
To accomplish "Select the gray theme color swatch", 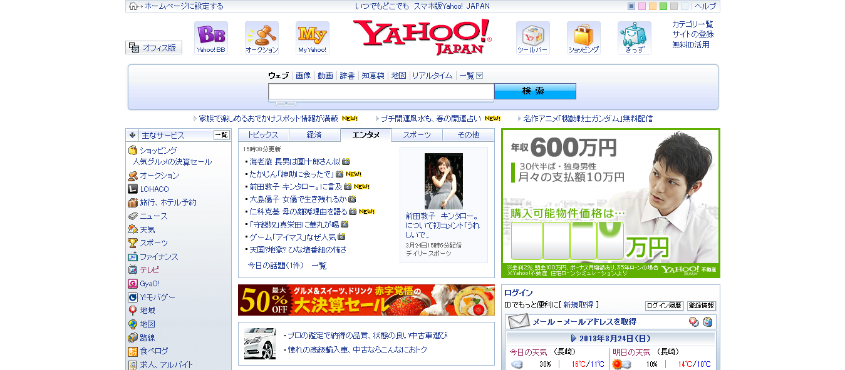I will point(674,6).
